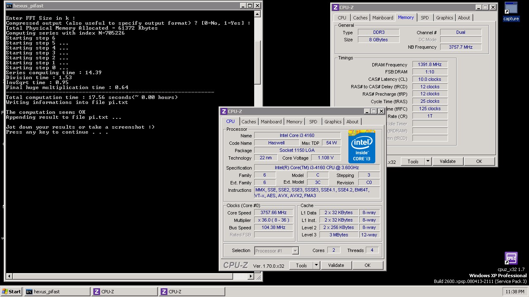529x297 pixels.
Task: Select SPD tab in the Memory CPU-Z window
Action: tap(425, 18)
